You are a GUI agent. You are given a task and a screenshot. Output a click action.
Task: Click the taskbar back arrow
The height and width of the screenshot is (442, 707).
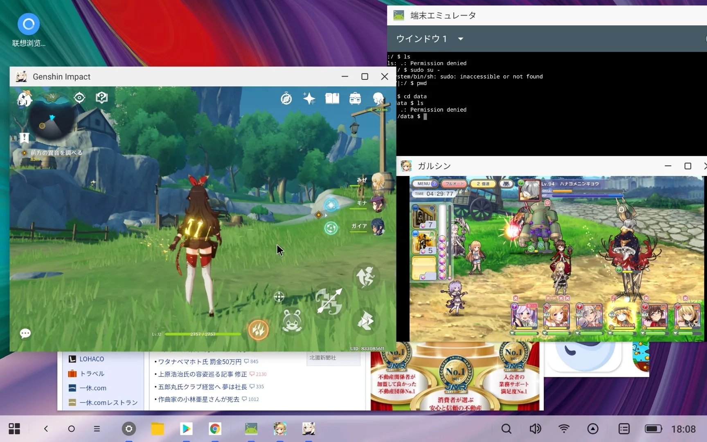pyautogui.click(x=46, y=429)
